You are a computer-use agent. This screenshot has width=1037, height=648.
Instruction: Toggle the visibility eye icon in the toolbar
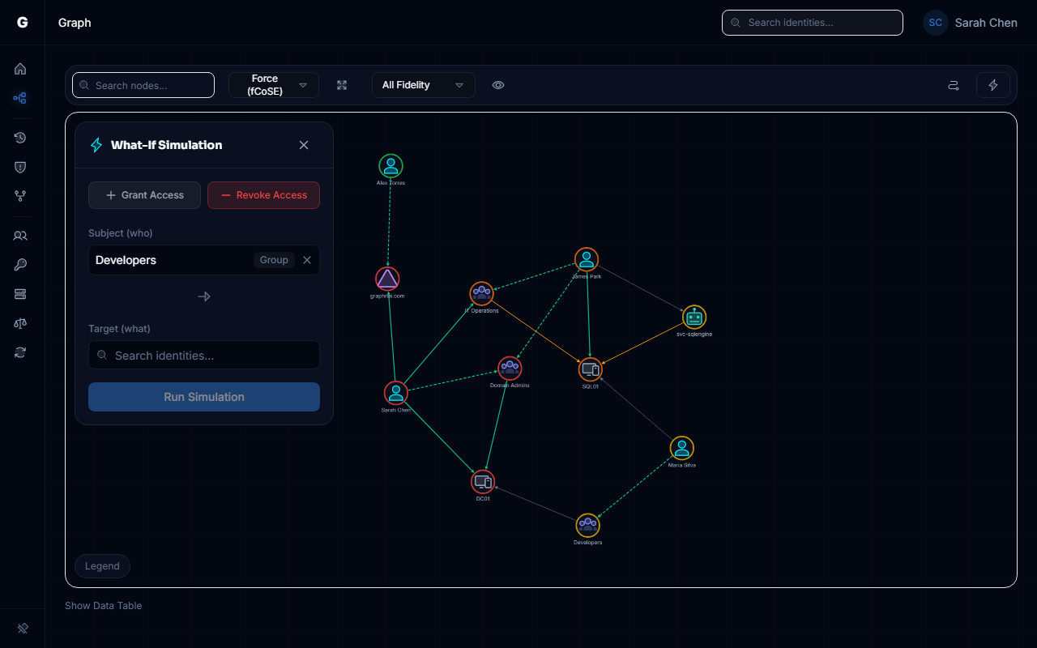498,85
